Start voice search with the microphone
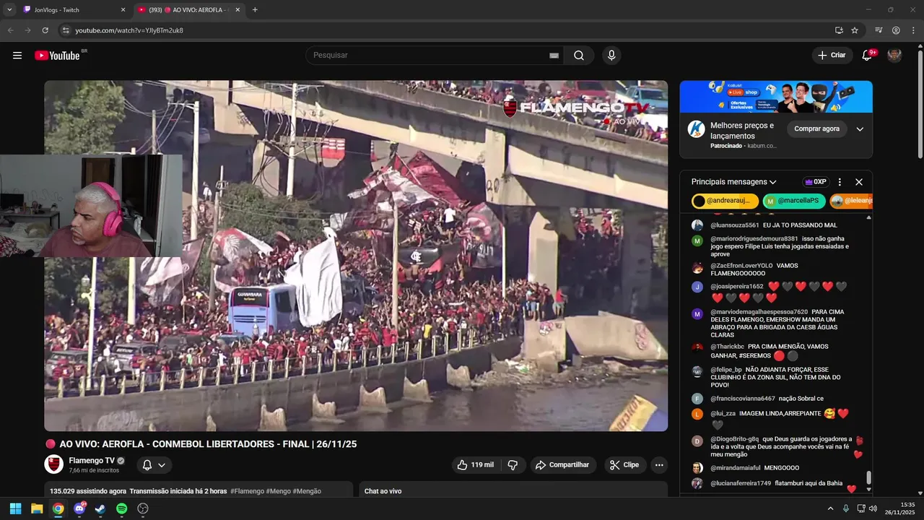 pos(611,56)
